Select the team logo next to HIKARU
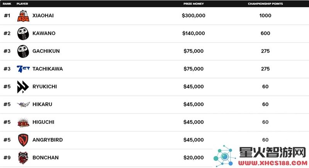Screen dimensions: 309x168 tap(23, 104)
